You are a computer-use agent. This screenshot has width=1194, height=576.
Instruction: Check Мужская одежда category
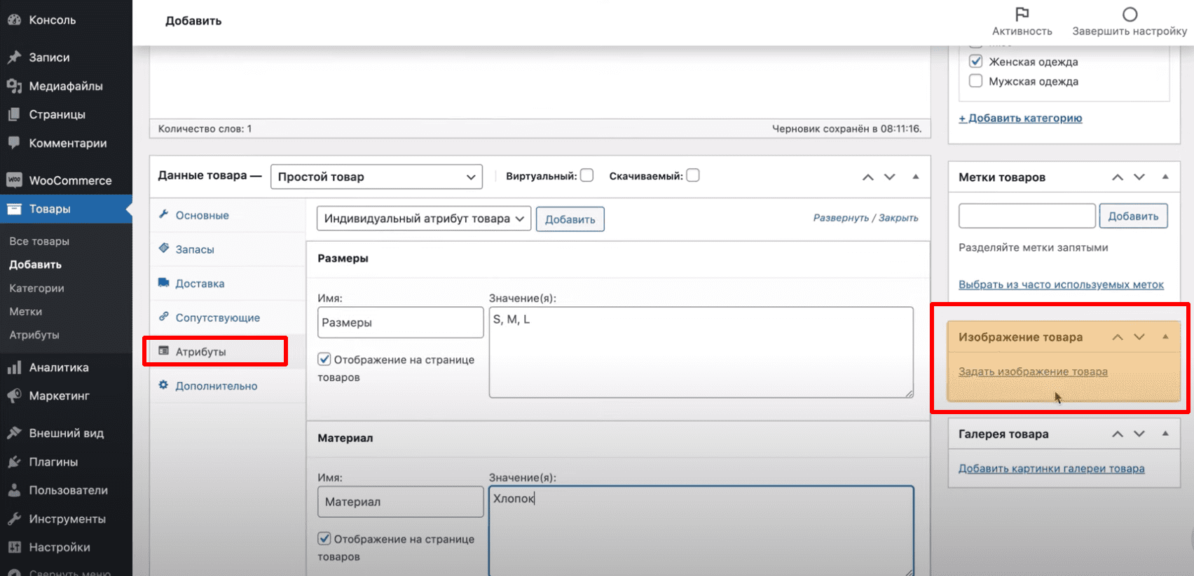(x=975, y=81)
